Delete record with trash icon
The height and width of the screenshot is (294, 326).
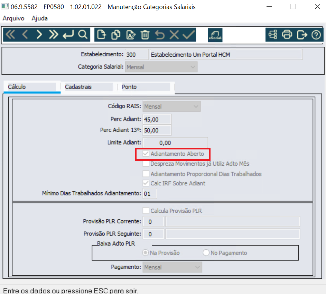145,35
